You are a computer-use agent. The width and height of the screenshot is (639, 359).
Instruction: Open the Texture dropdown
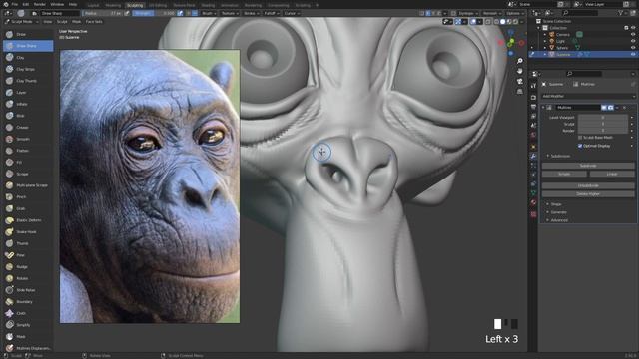230,13
